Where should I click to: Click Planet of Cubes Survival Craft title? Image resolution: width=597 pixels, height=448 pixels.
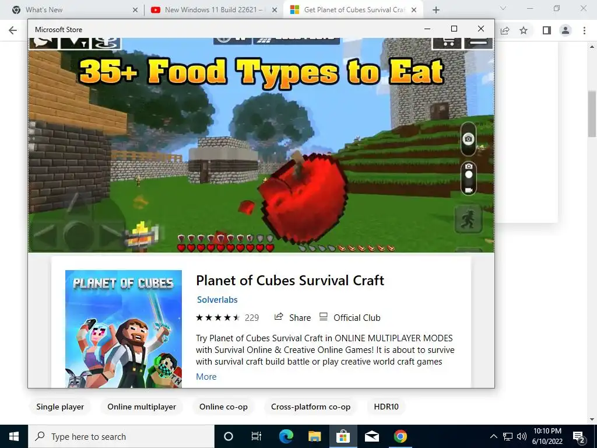290,281
